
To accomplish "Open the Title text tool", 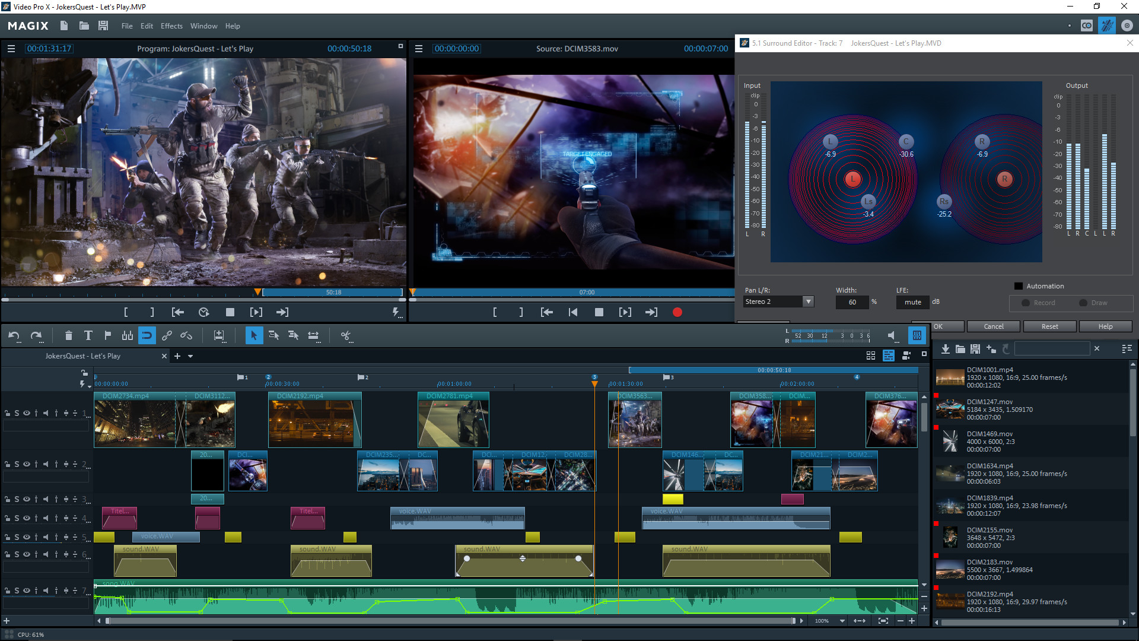I will pos(88,335).
